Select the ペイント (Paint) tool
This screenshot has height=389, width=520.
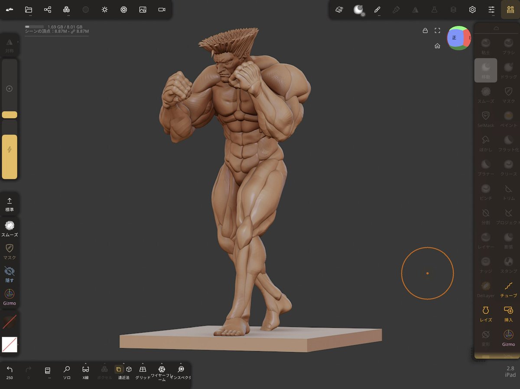click(x=508, y=119)
